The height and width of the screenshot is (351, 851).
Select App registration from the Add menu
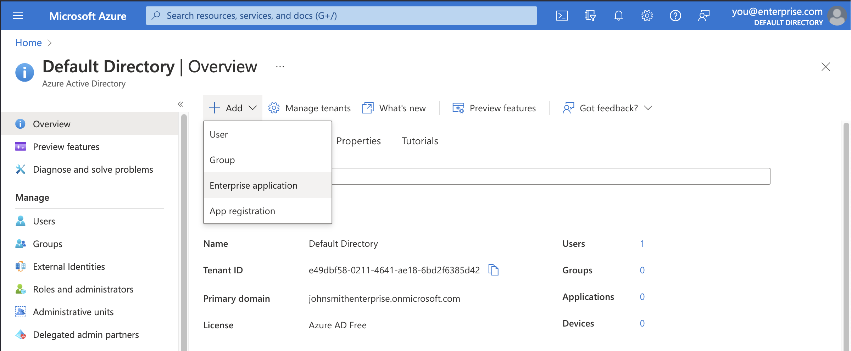[242, 211]
